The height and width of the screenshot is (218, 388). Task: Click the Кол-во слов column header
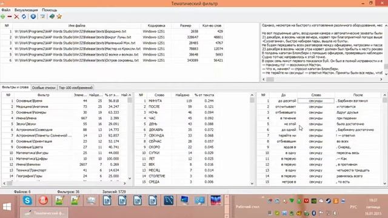tap(212, 25)
